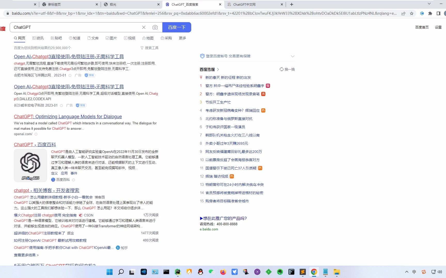Open QQ penguin icon in taskbar
446x278 pixels.
click(x=201, y=272)
